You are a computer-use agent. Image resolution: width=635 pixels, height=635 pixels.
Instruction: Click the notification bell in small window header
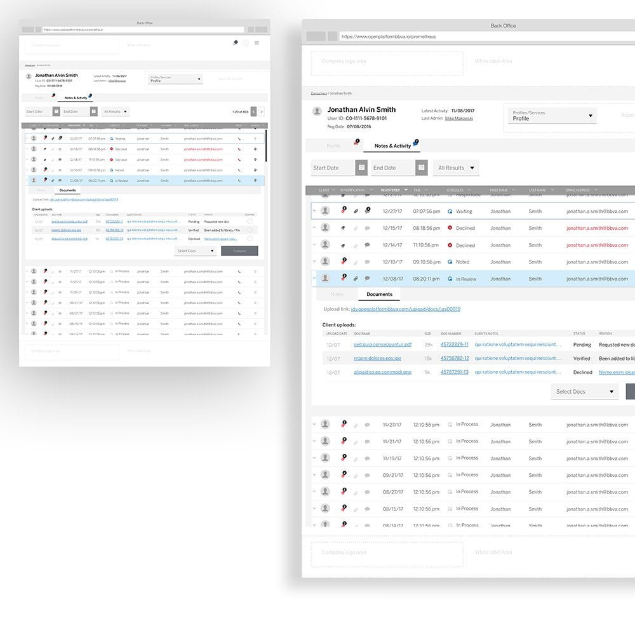click(x=234, y=43)
